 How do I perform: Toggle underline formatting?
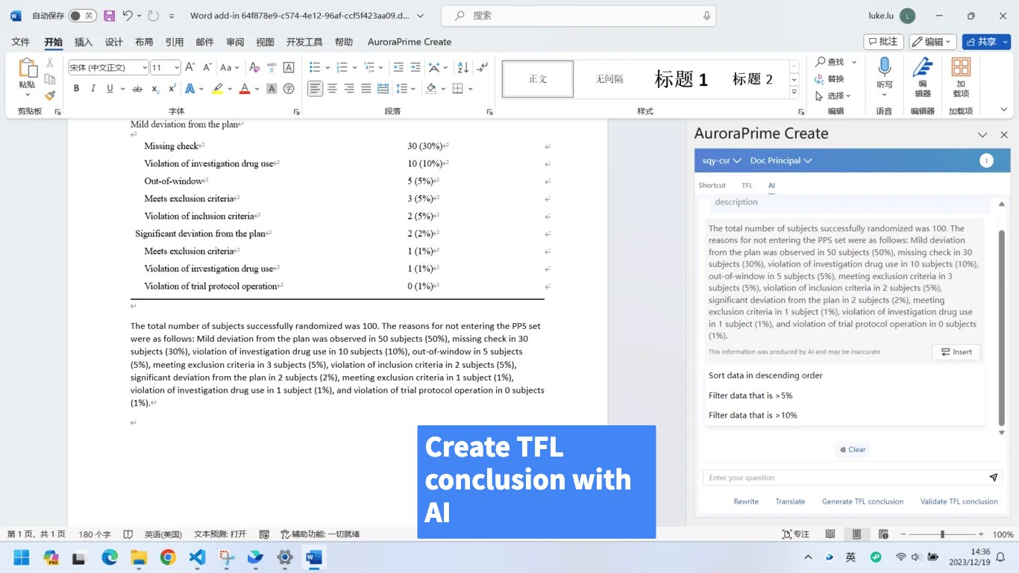pos(110,89)
